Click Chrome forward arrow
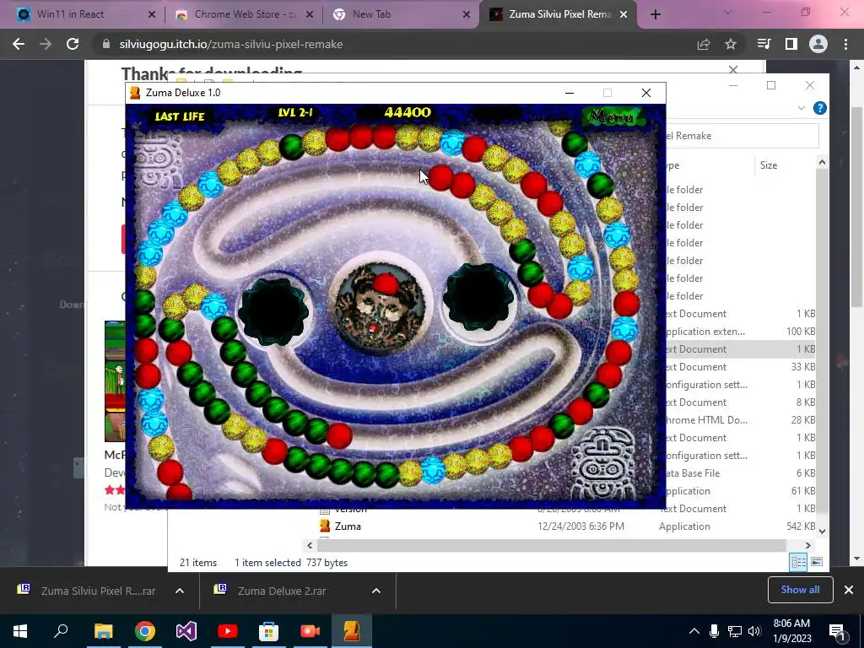 click(46, 44)
